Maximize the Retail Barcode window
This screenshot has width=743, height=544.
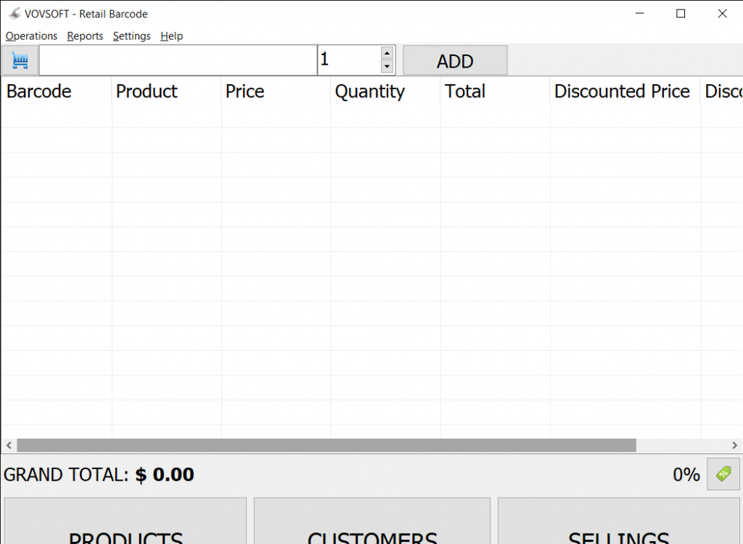point(681,13)
